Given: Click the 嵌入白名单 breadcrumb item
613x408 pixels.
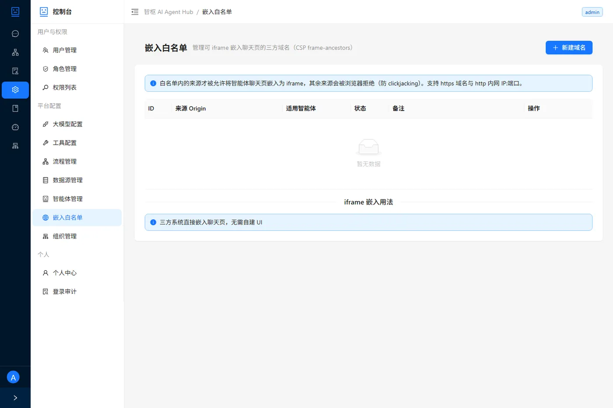Looking at the screenshot, I should [217, 12].
